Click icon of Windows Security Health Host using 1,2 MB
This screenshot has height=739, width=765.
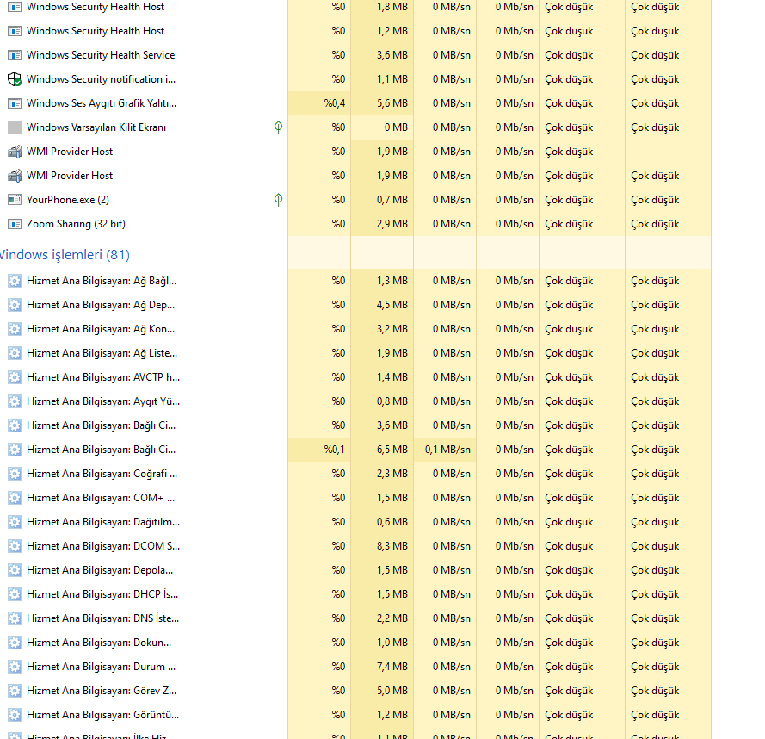click(15, 31)
